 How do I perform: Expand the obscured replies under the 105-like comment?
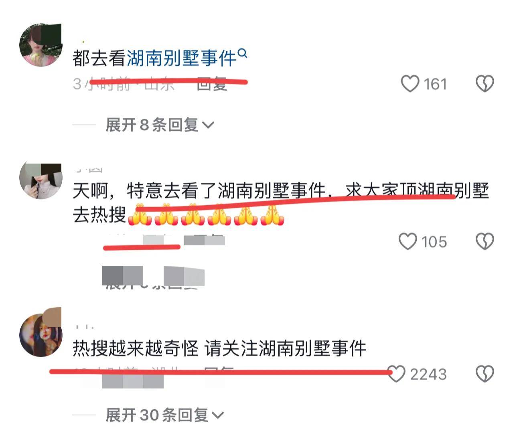pyautogui.click(x=153, y=277)
